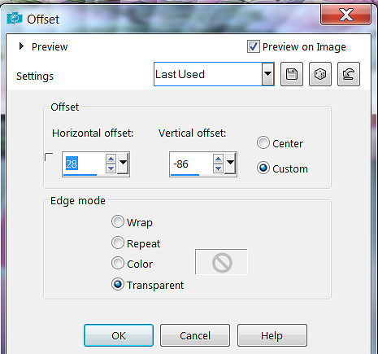378x354 pixels.
Task: Click the Vertical offset value field
Action: coord(191,164)
